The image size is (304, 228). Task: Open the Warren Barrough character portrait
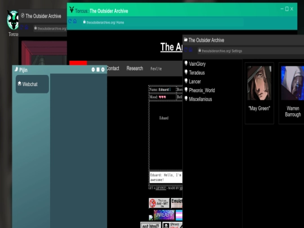tap(293, 83)
